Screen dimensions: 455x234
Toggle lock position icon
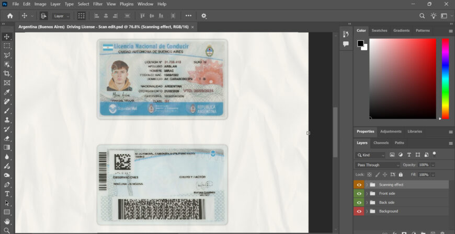385,174
